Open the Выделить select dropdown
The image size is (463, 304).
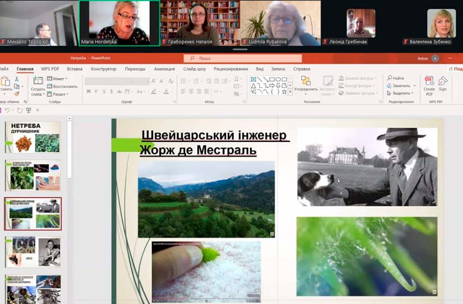[x=401, y=93]
